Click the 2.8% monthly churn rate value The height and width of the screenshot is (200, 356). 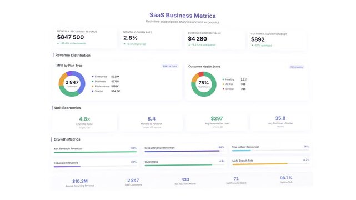tap(131, 38)
